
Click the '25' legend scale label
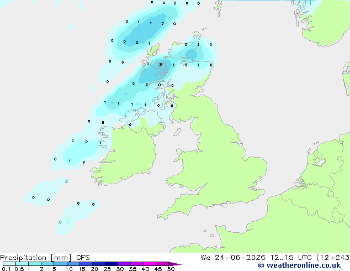pos(107,269)
